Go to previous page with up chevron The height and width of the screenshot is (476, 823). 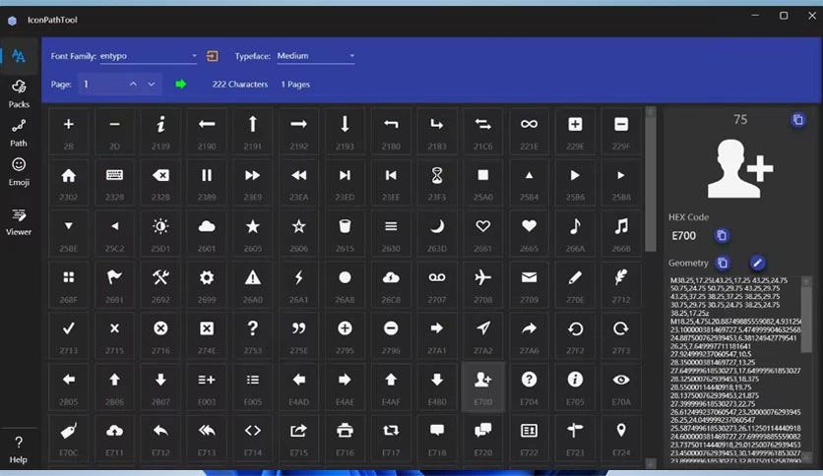[x=133, y=84]
